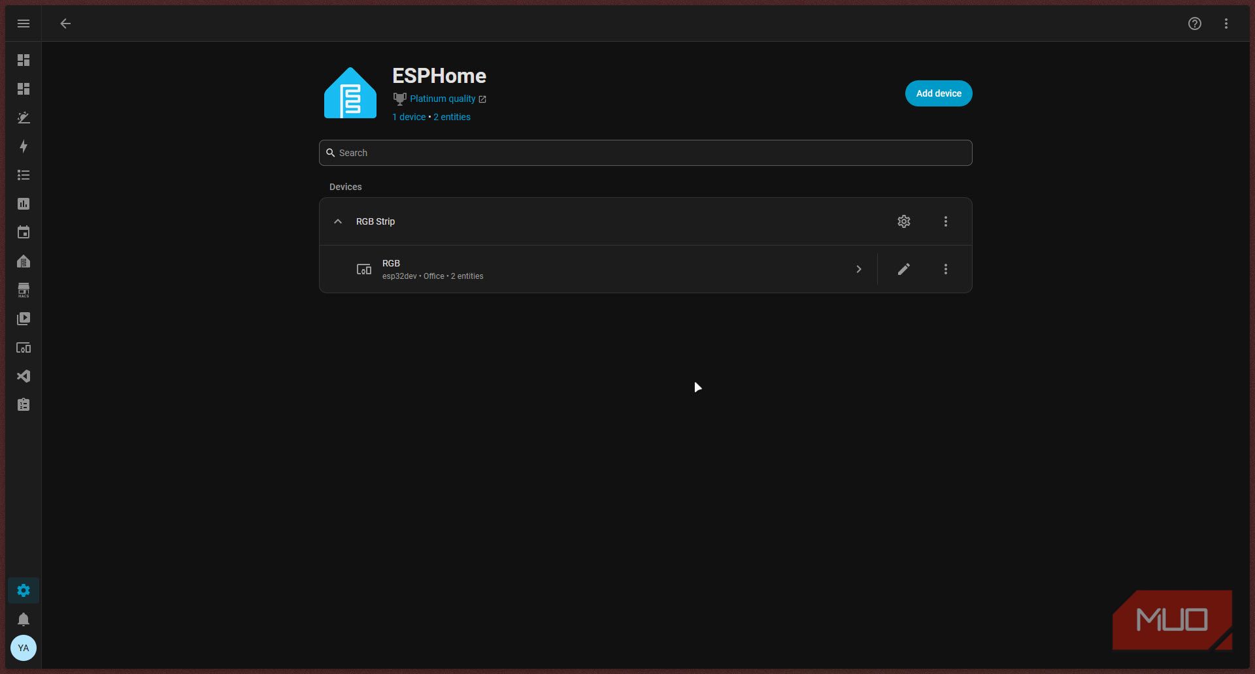Open the 2 entities link
The image size is (1255, 674).
click(452, 117)
